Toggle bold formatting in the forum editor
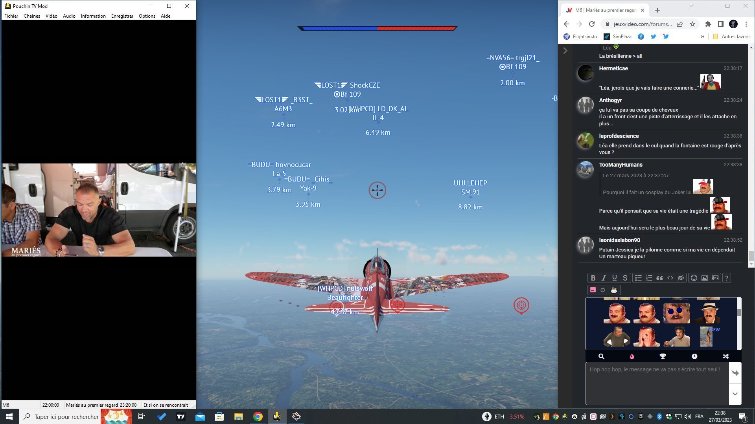The image size is (755, 424). click(x=593, y=278)
